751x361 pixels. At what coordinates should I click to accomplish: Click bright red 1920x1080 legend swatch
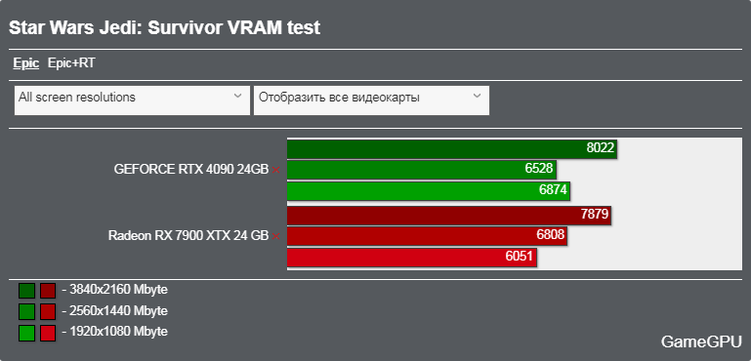(x=48, y=333)
